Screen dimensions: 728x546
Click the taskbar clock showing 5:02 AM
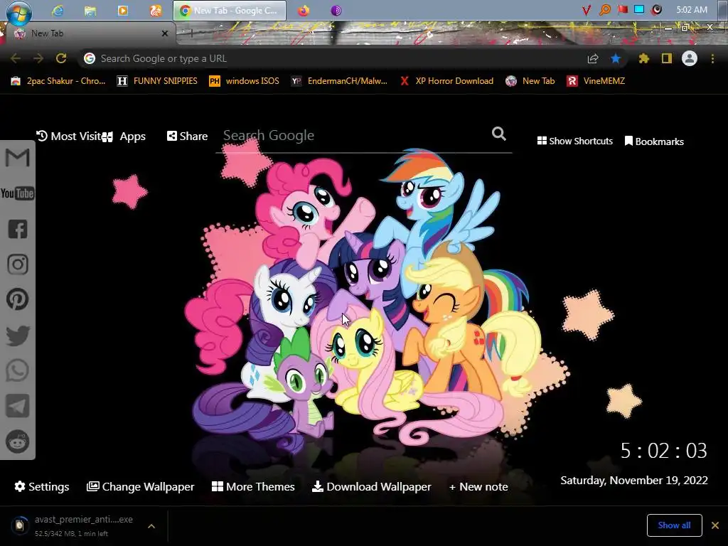[692, 10]
